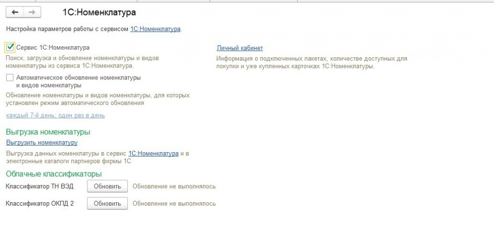Open schedule link каждый 7-й день; один раз в день
The width and height of the screenshot is (494, 250).
click(x=55, y=116)
